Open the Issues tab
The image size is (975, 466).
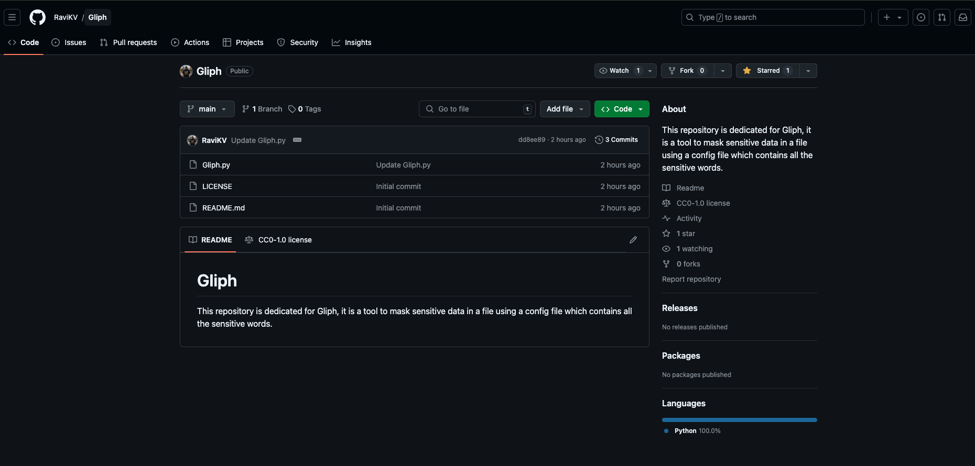pyautogui.click(x=69, y=42)
